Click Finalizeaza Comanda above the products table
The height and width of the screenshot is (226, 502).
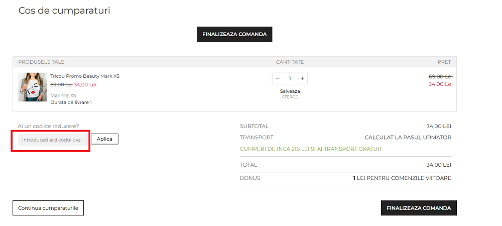[234, 34]
